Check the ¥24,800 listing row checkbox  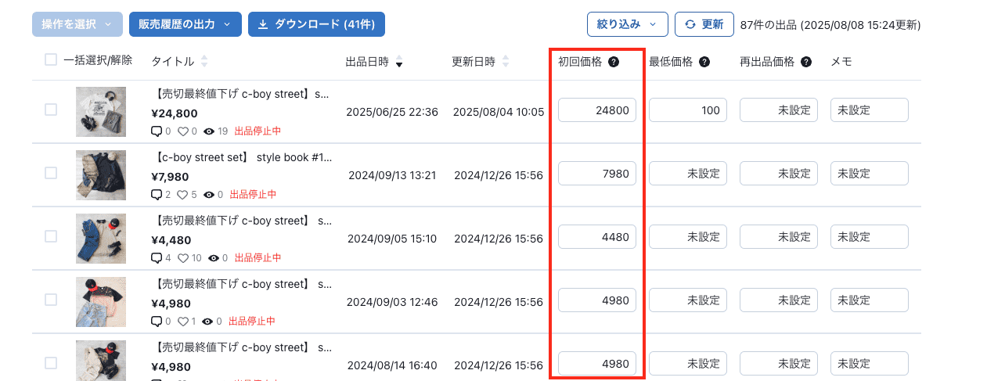tap(51, 110)
